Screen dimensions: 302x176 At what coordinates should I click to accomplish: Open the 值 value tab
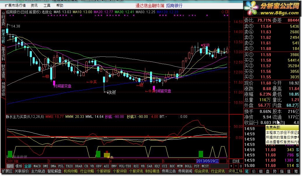289,171
